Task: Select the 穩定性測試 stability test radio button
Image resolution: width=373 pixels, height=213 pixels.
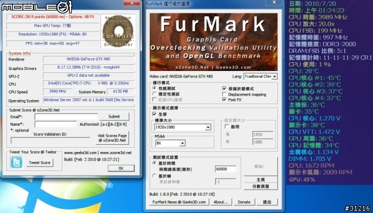Action: coord(154,94)
